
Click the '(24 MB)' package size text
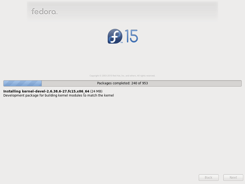(x=96, y=91)
